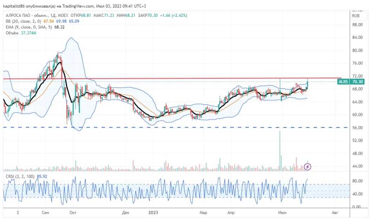Click the Мар label on time axis
This screenshot has height=220, width=370.
pyautogui.click(x=203, y=213)
